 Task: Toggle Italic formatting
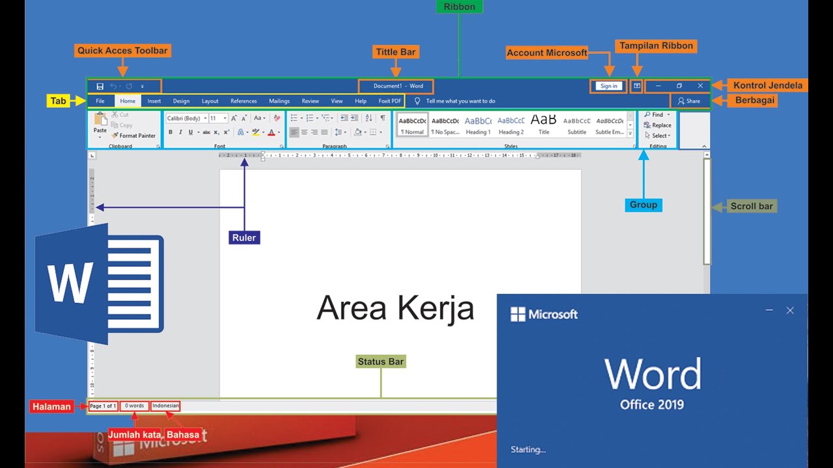[180, 132]
